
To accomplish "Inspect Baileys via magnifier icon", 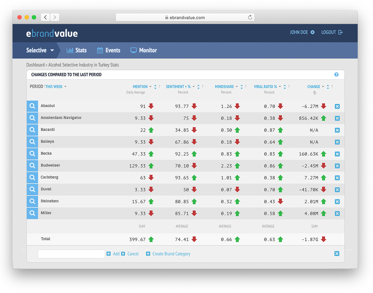I will pyautogui.click(x=32, y=142).
